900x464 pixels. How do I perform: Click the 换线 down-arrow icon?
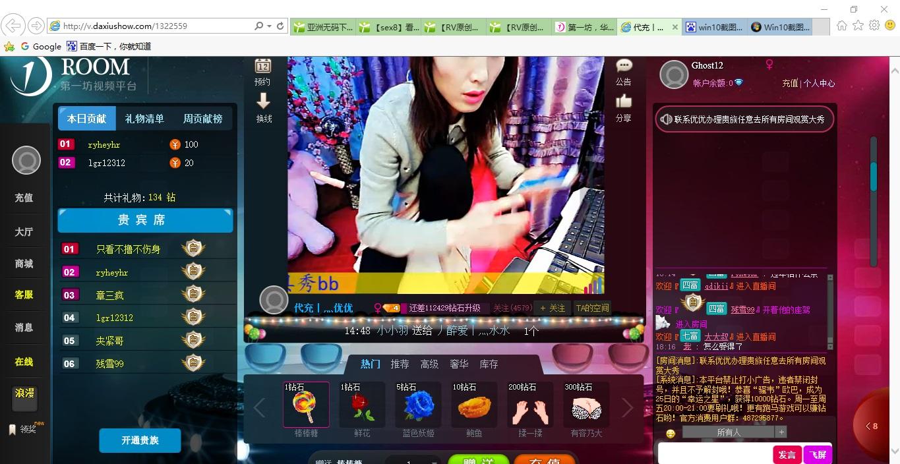(x=263, y=101)
